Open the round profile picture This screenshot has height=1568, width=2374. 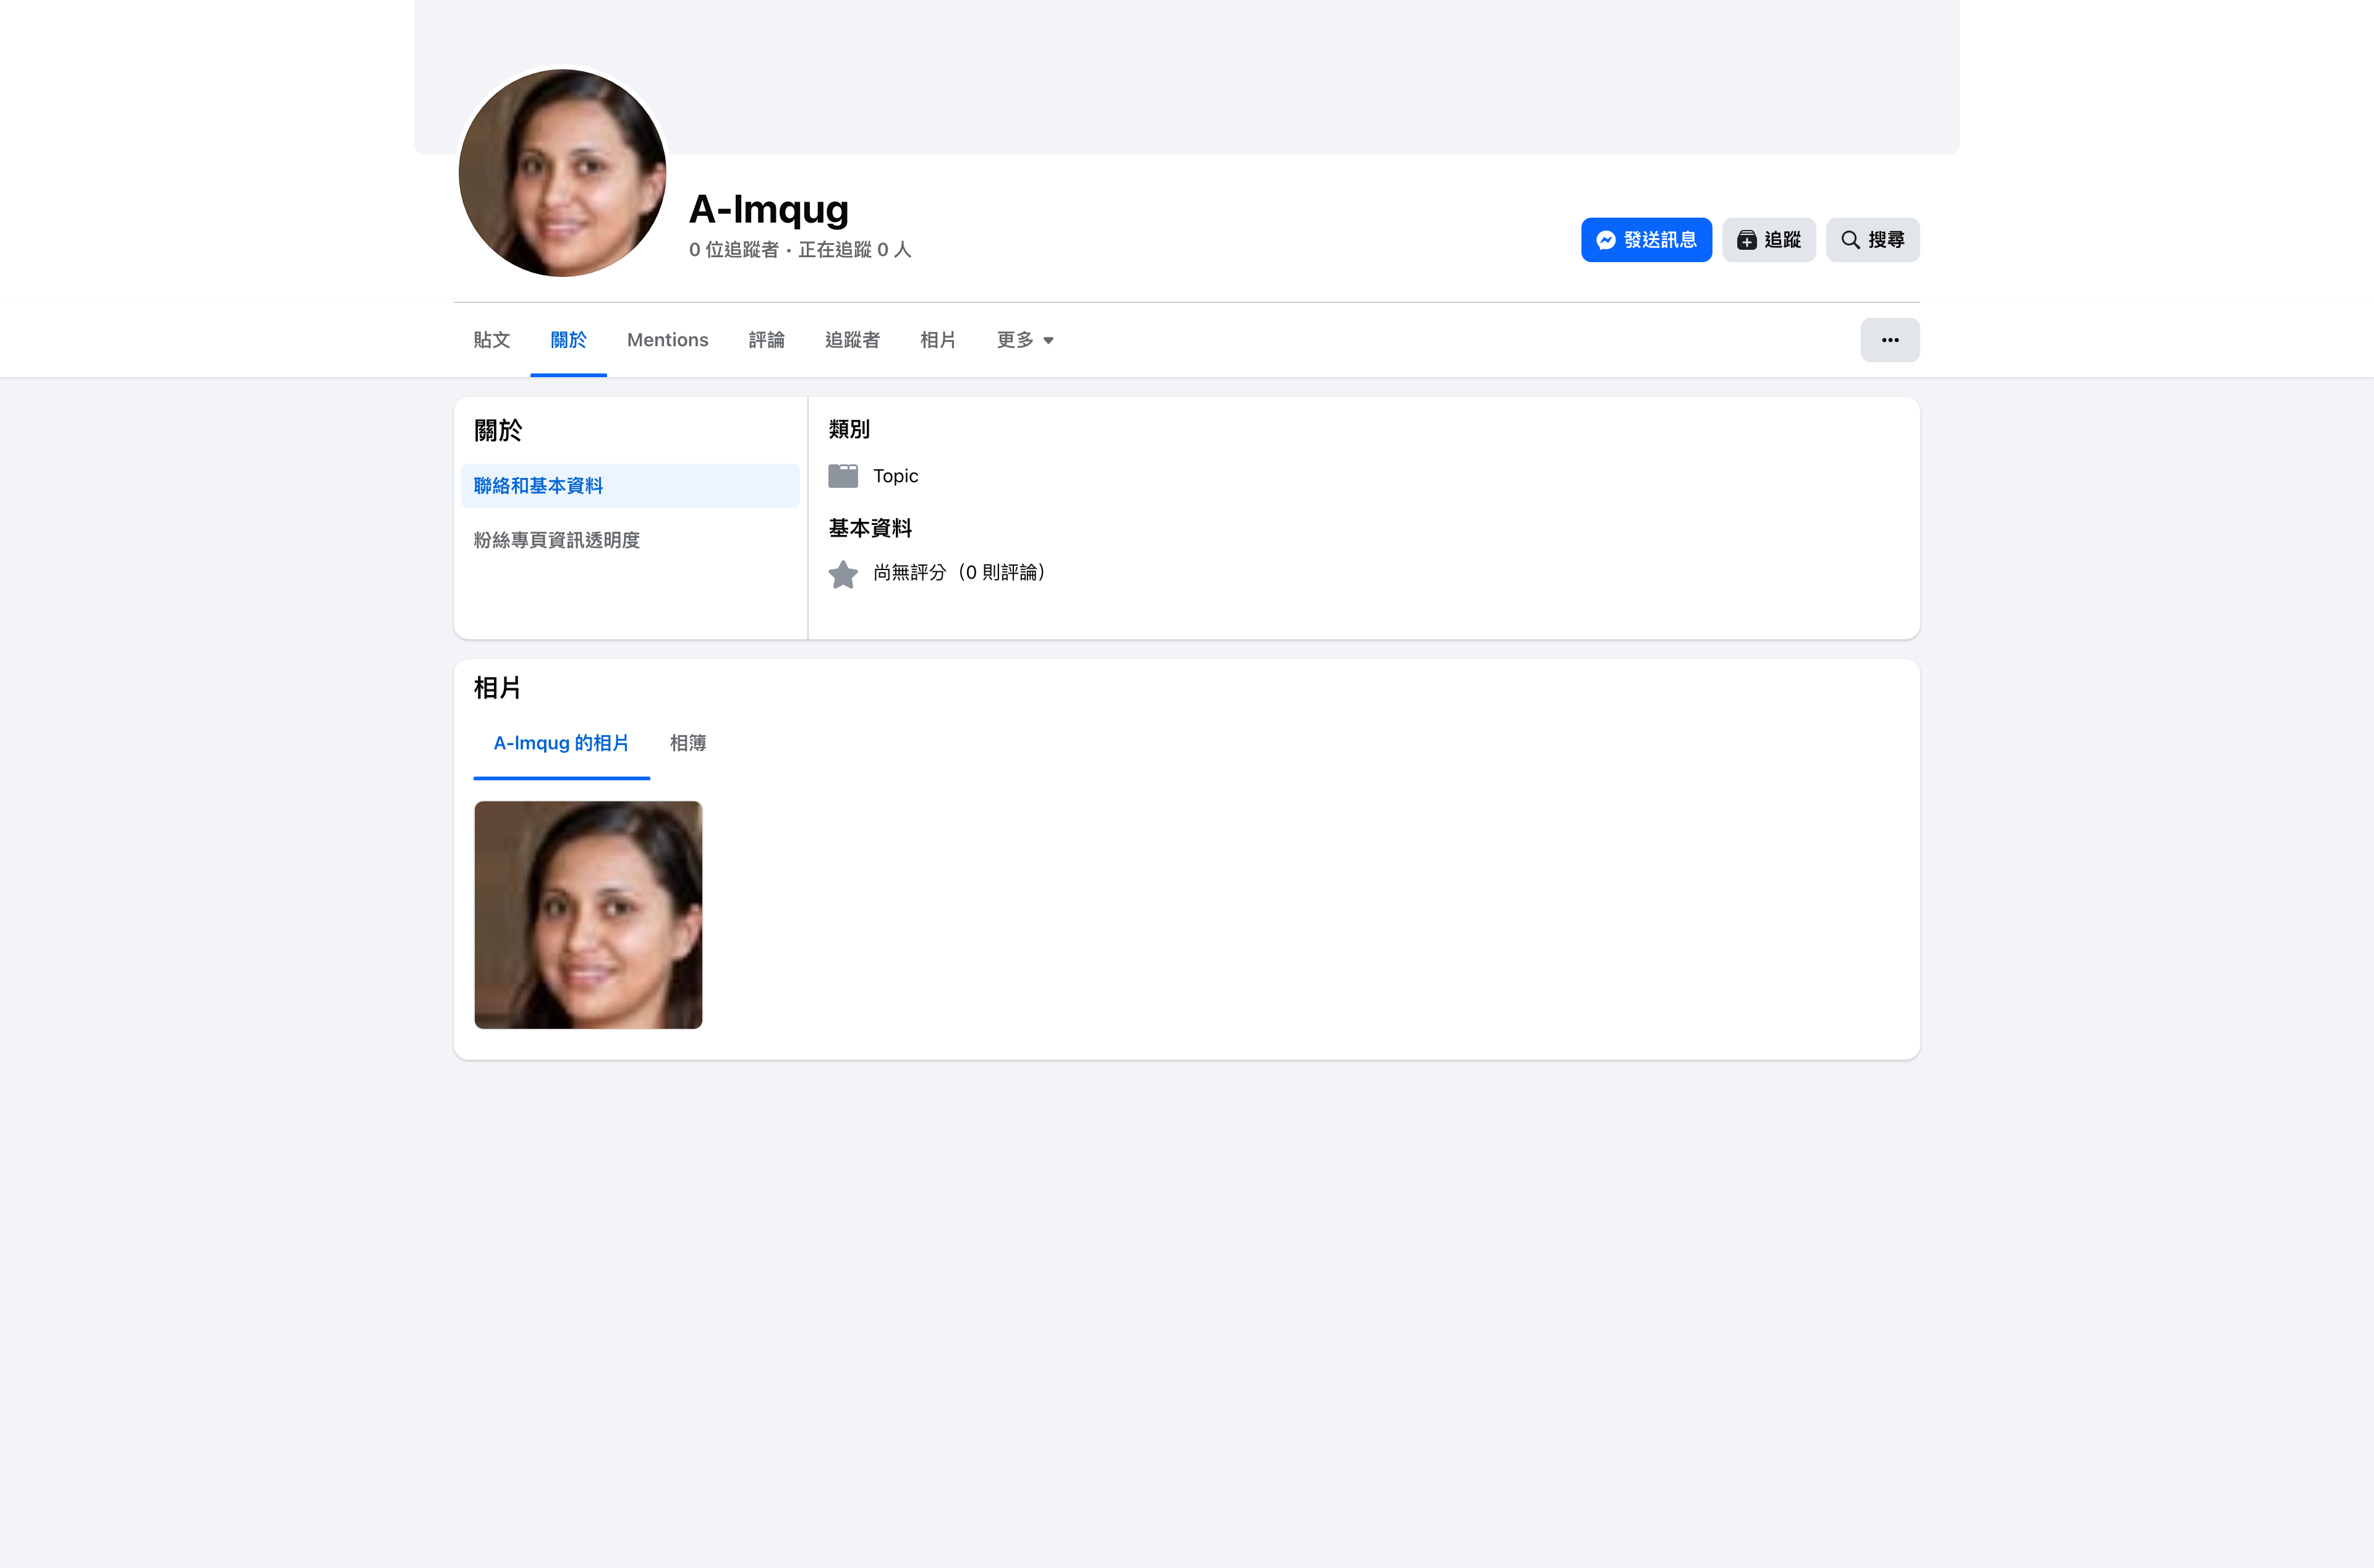(562, 173)
